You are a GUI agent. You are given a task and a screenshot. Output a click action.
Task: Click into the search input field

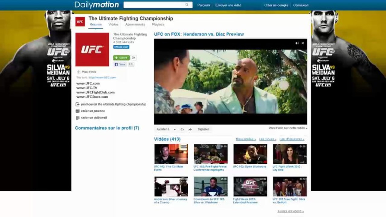click(154, 5)
